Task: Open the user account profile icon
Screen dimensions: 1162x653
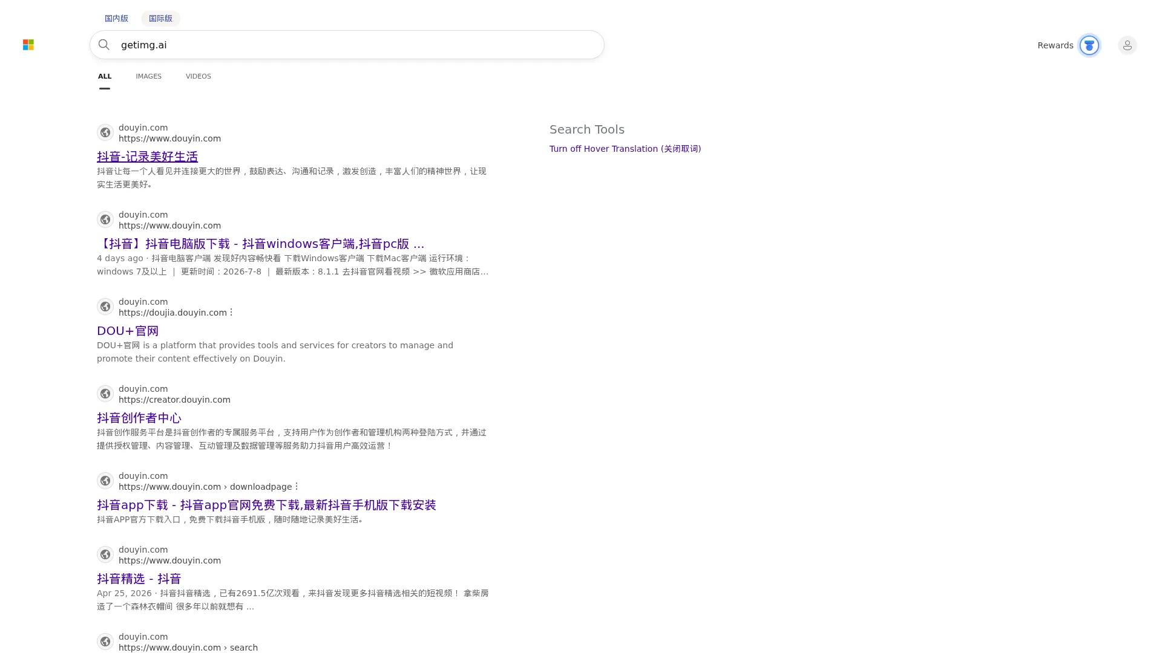Action: pyautogui.click(x=1128, y=45)
